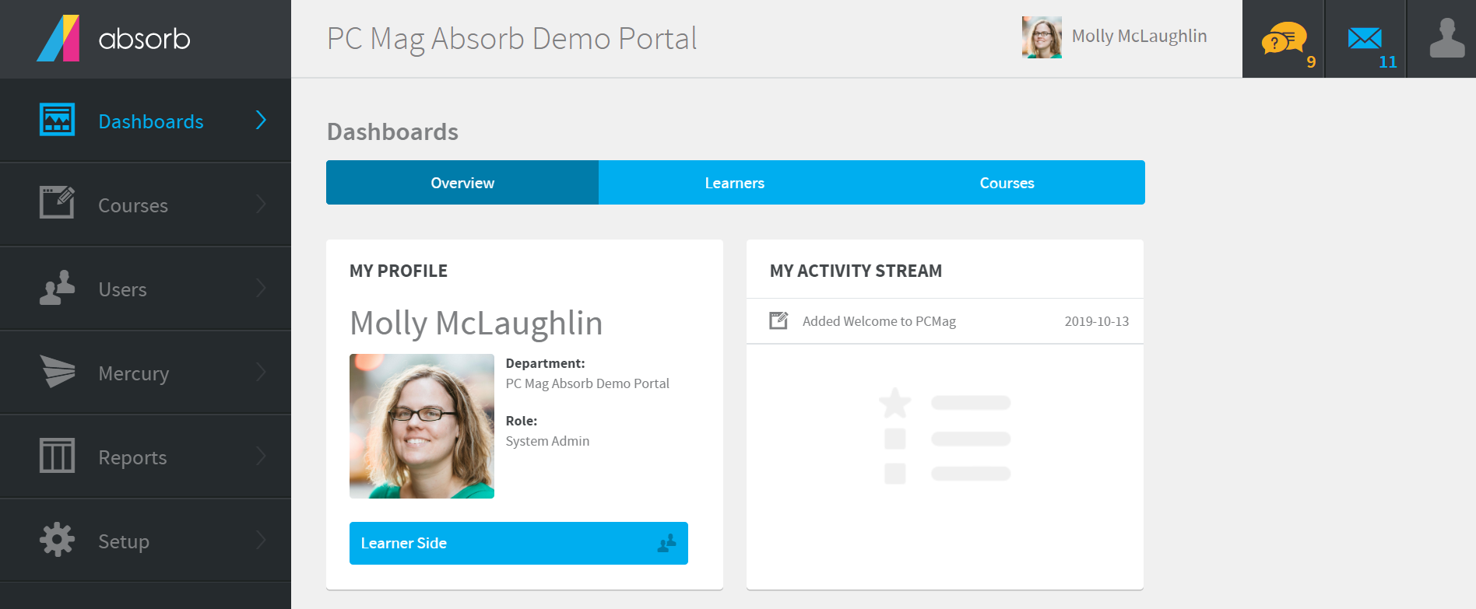Screen dimensions: 1476x609
Task: Open the messages envelope icon
Action: tap(1365, 37)
